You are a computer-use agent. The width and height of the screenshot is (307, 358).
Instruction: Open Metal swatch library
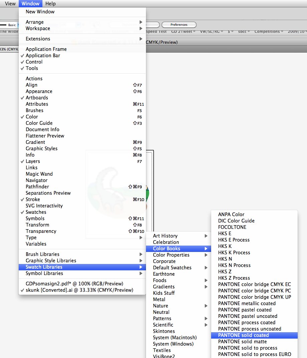pyautogui.click(x=178, y=299)
